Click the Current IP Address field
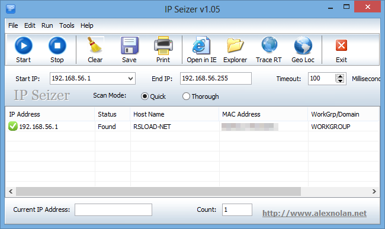 click(114, 209)
